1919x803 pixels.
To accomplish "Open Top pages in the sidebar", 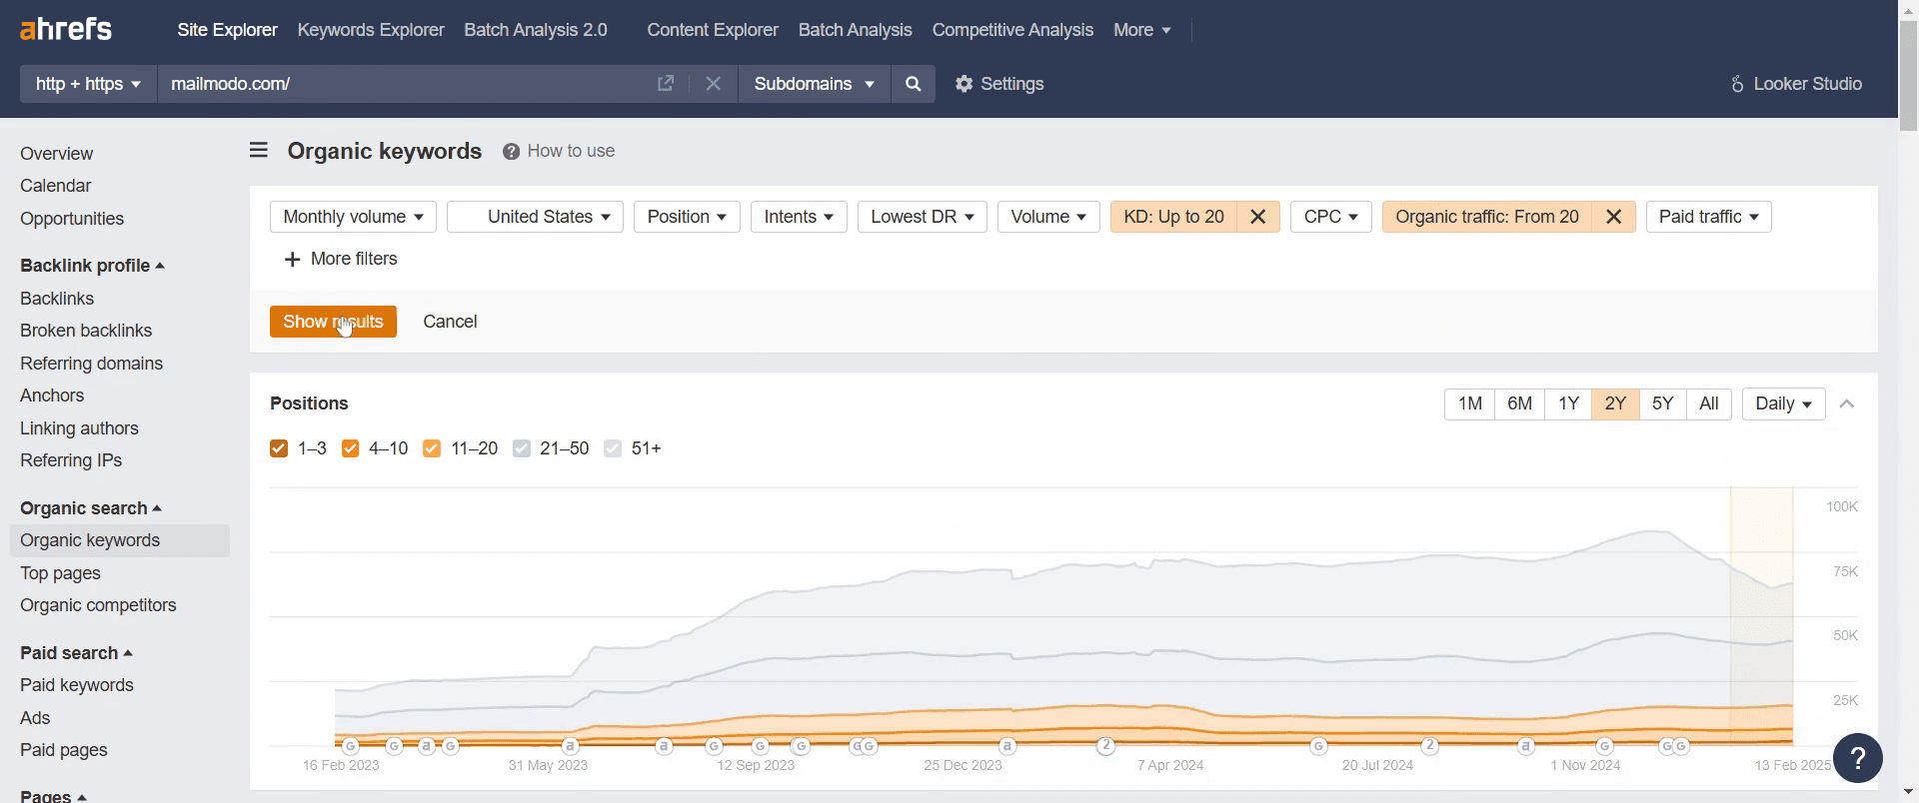I will [60, 573].
